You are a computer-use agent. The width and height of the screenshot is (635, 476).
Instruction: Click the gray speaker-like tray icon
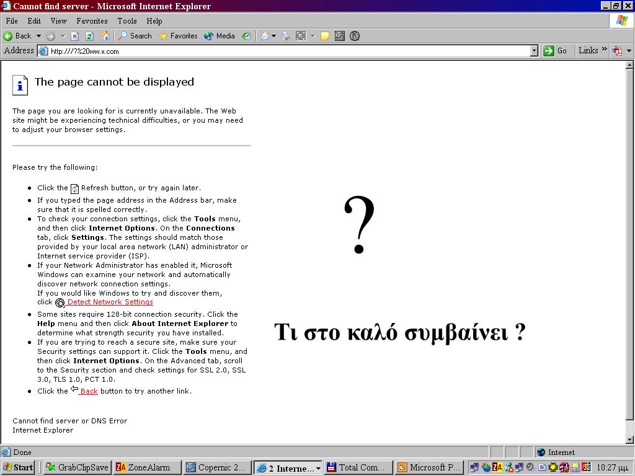pyautogui.click(x=530, y=467)
